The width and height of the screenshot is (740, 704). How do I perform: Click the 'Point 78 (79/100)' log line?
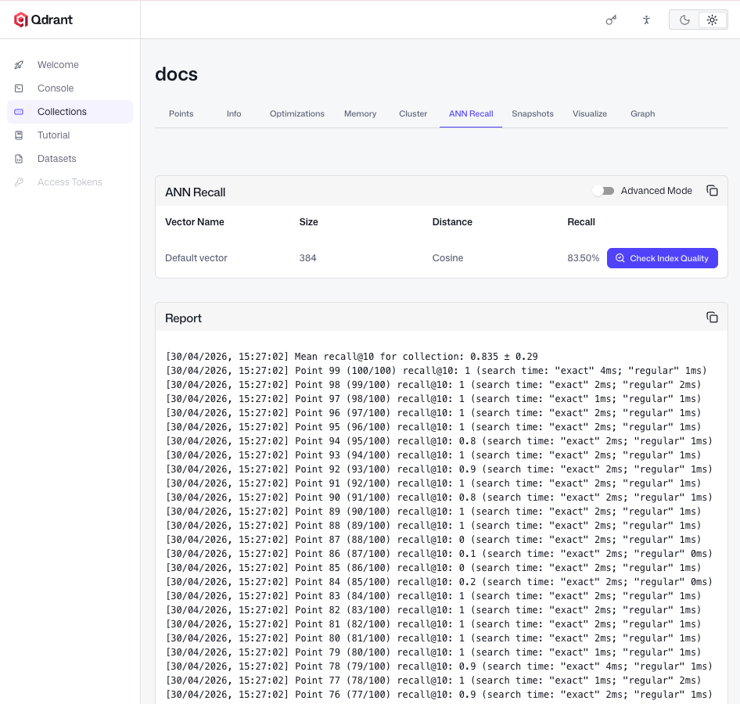[439, 666]
